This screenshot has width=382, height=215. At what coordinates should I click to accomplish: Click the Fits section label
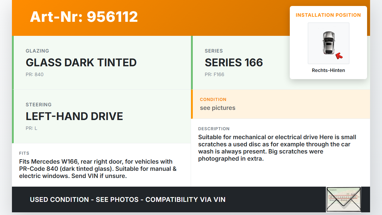(24, 153)
